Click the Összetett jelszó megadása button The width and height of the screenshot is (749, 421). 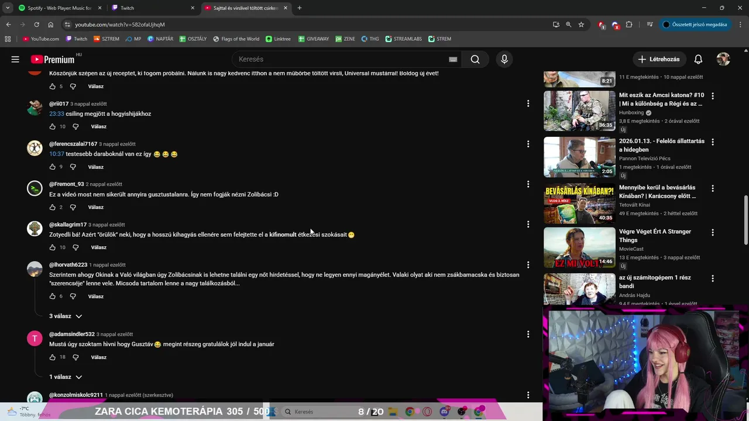tap(695, 25)
